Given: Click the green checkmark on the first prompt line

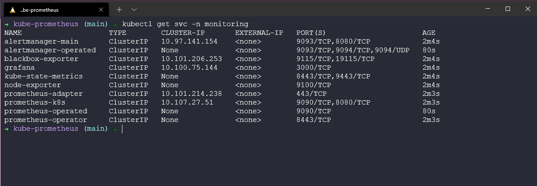Looking at the screenshot, I should pyautogui.click(x=115, y=24).
